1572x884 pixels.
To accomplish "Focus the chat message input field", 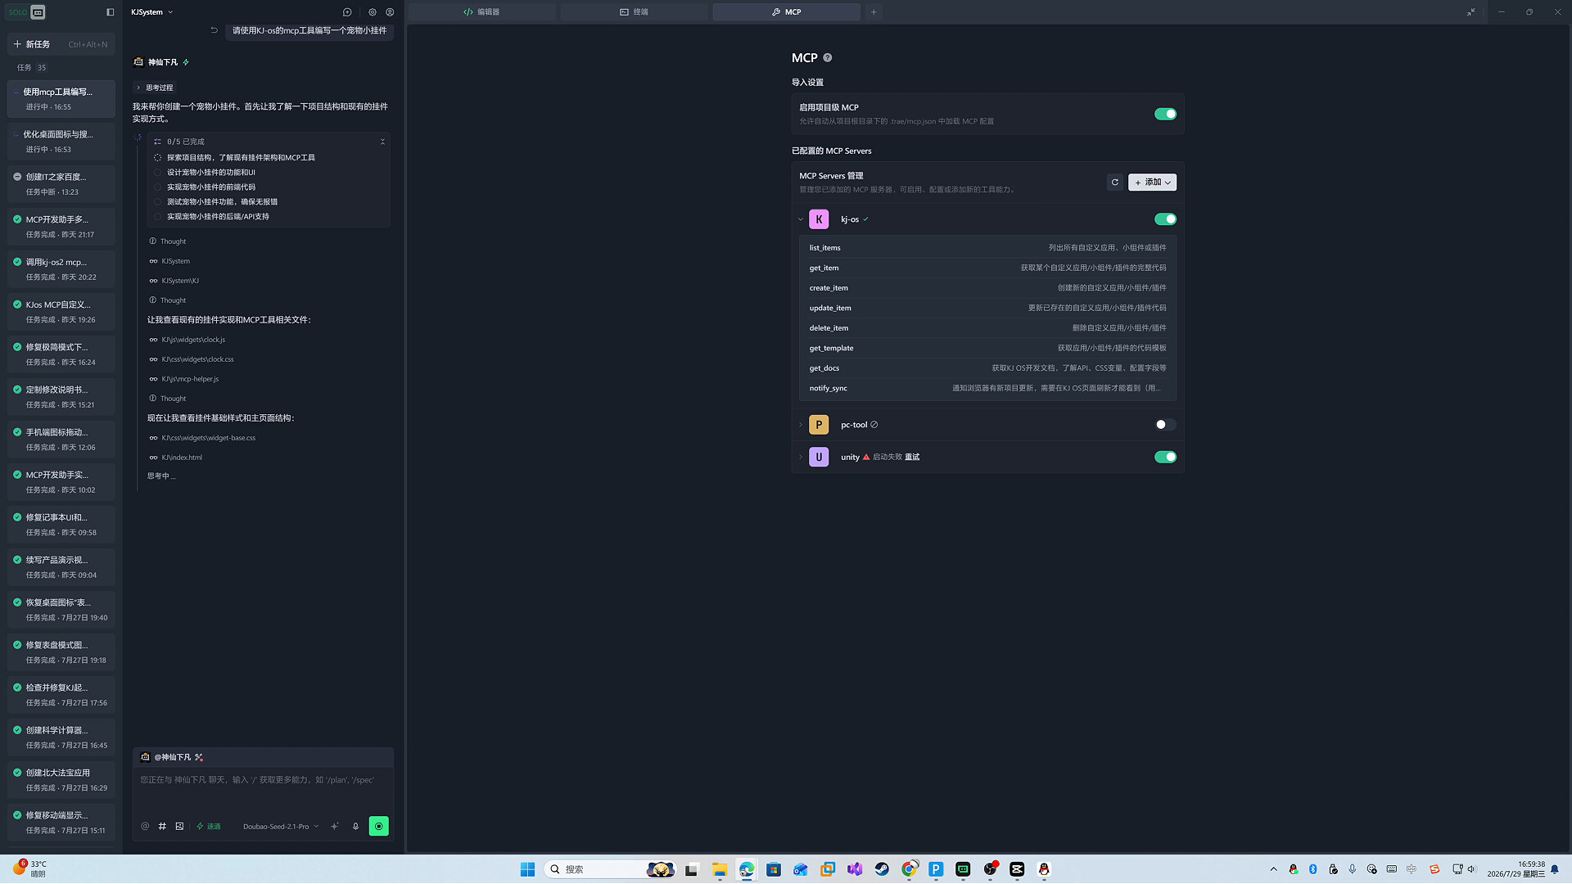I will (x=263, y=790).
